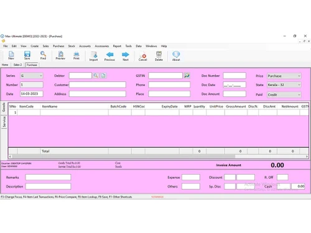
Task: Click the Print toolbar icon
Action: click(77, 55)
